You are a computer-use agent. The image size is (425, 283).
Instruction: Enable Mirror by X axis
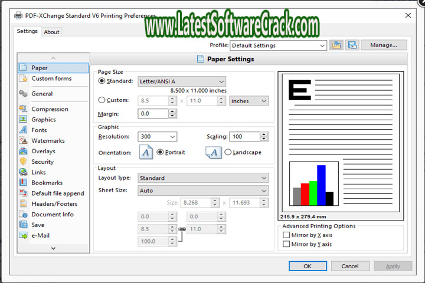pyautogui.click(x=286, y=235)
